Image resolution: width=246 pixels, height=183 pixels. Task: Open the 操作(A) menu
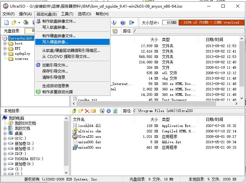point(25,14)
